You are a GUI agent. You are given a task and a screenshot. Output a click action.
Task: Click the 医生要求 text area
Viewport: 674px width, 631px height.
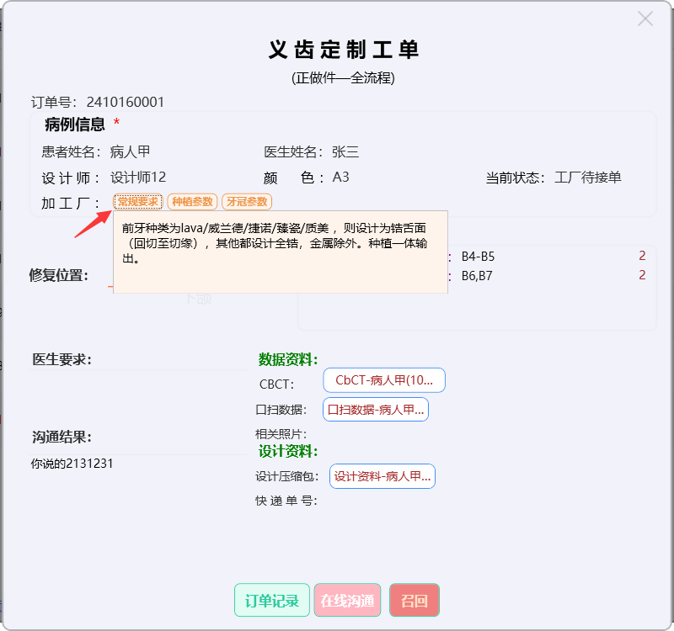pyautogui.click(x=135, y=389)
